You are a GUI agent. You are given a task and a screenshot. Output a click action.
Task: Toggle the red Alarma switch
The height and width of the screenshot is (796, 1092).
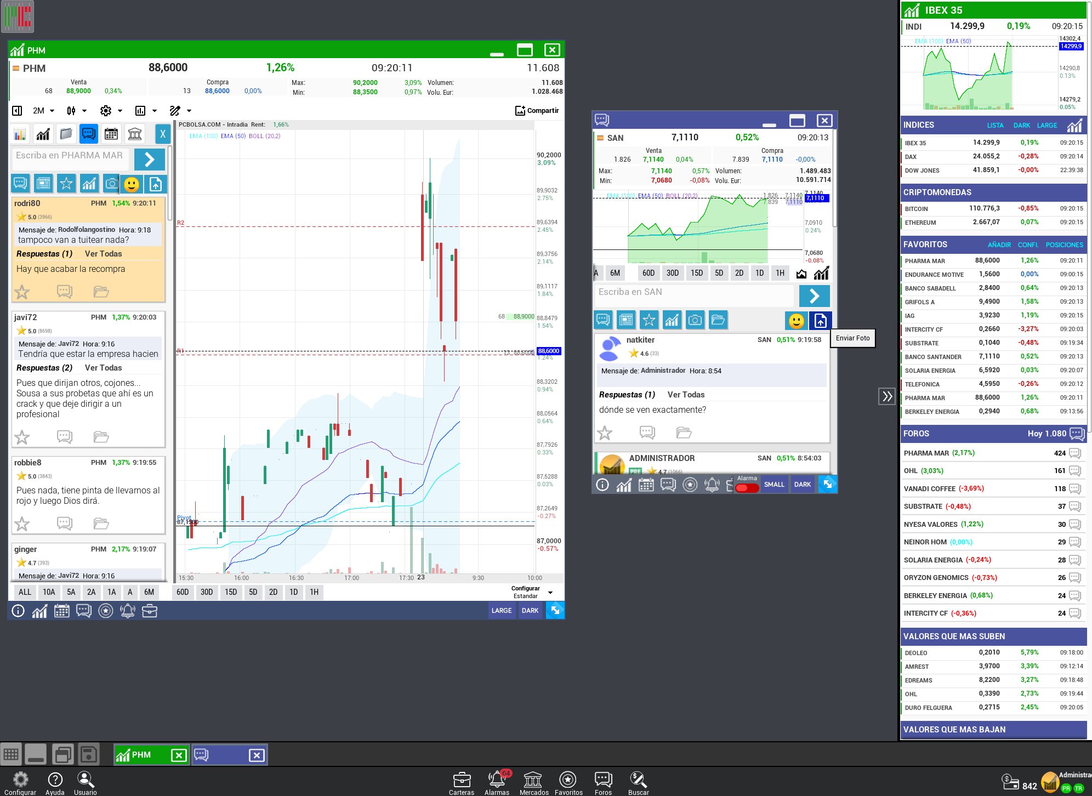[x=747, y=487]
